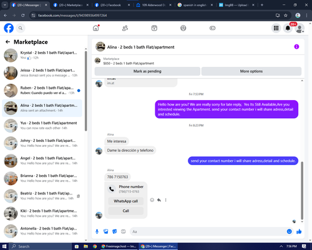
Task: Click the chat messages scrollbar
Action: coord(302,191)
